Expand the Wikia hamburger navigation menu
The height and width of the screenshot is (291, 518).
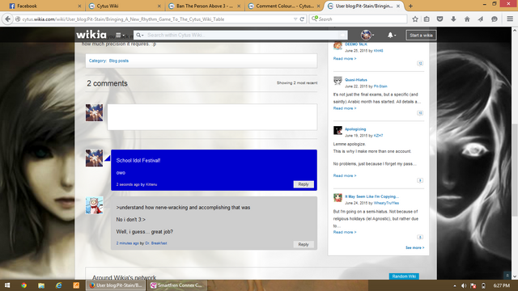point(120,35)
